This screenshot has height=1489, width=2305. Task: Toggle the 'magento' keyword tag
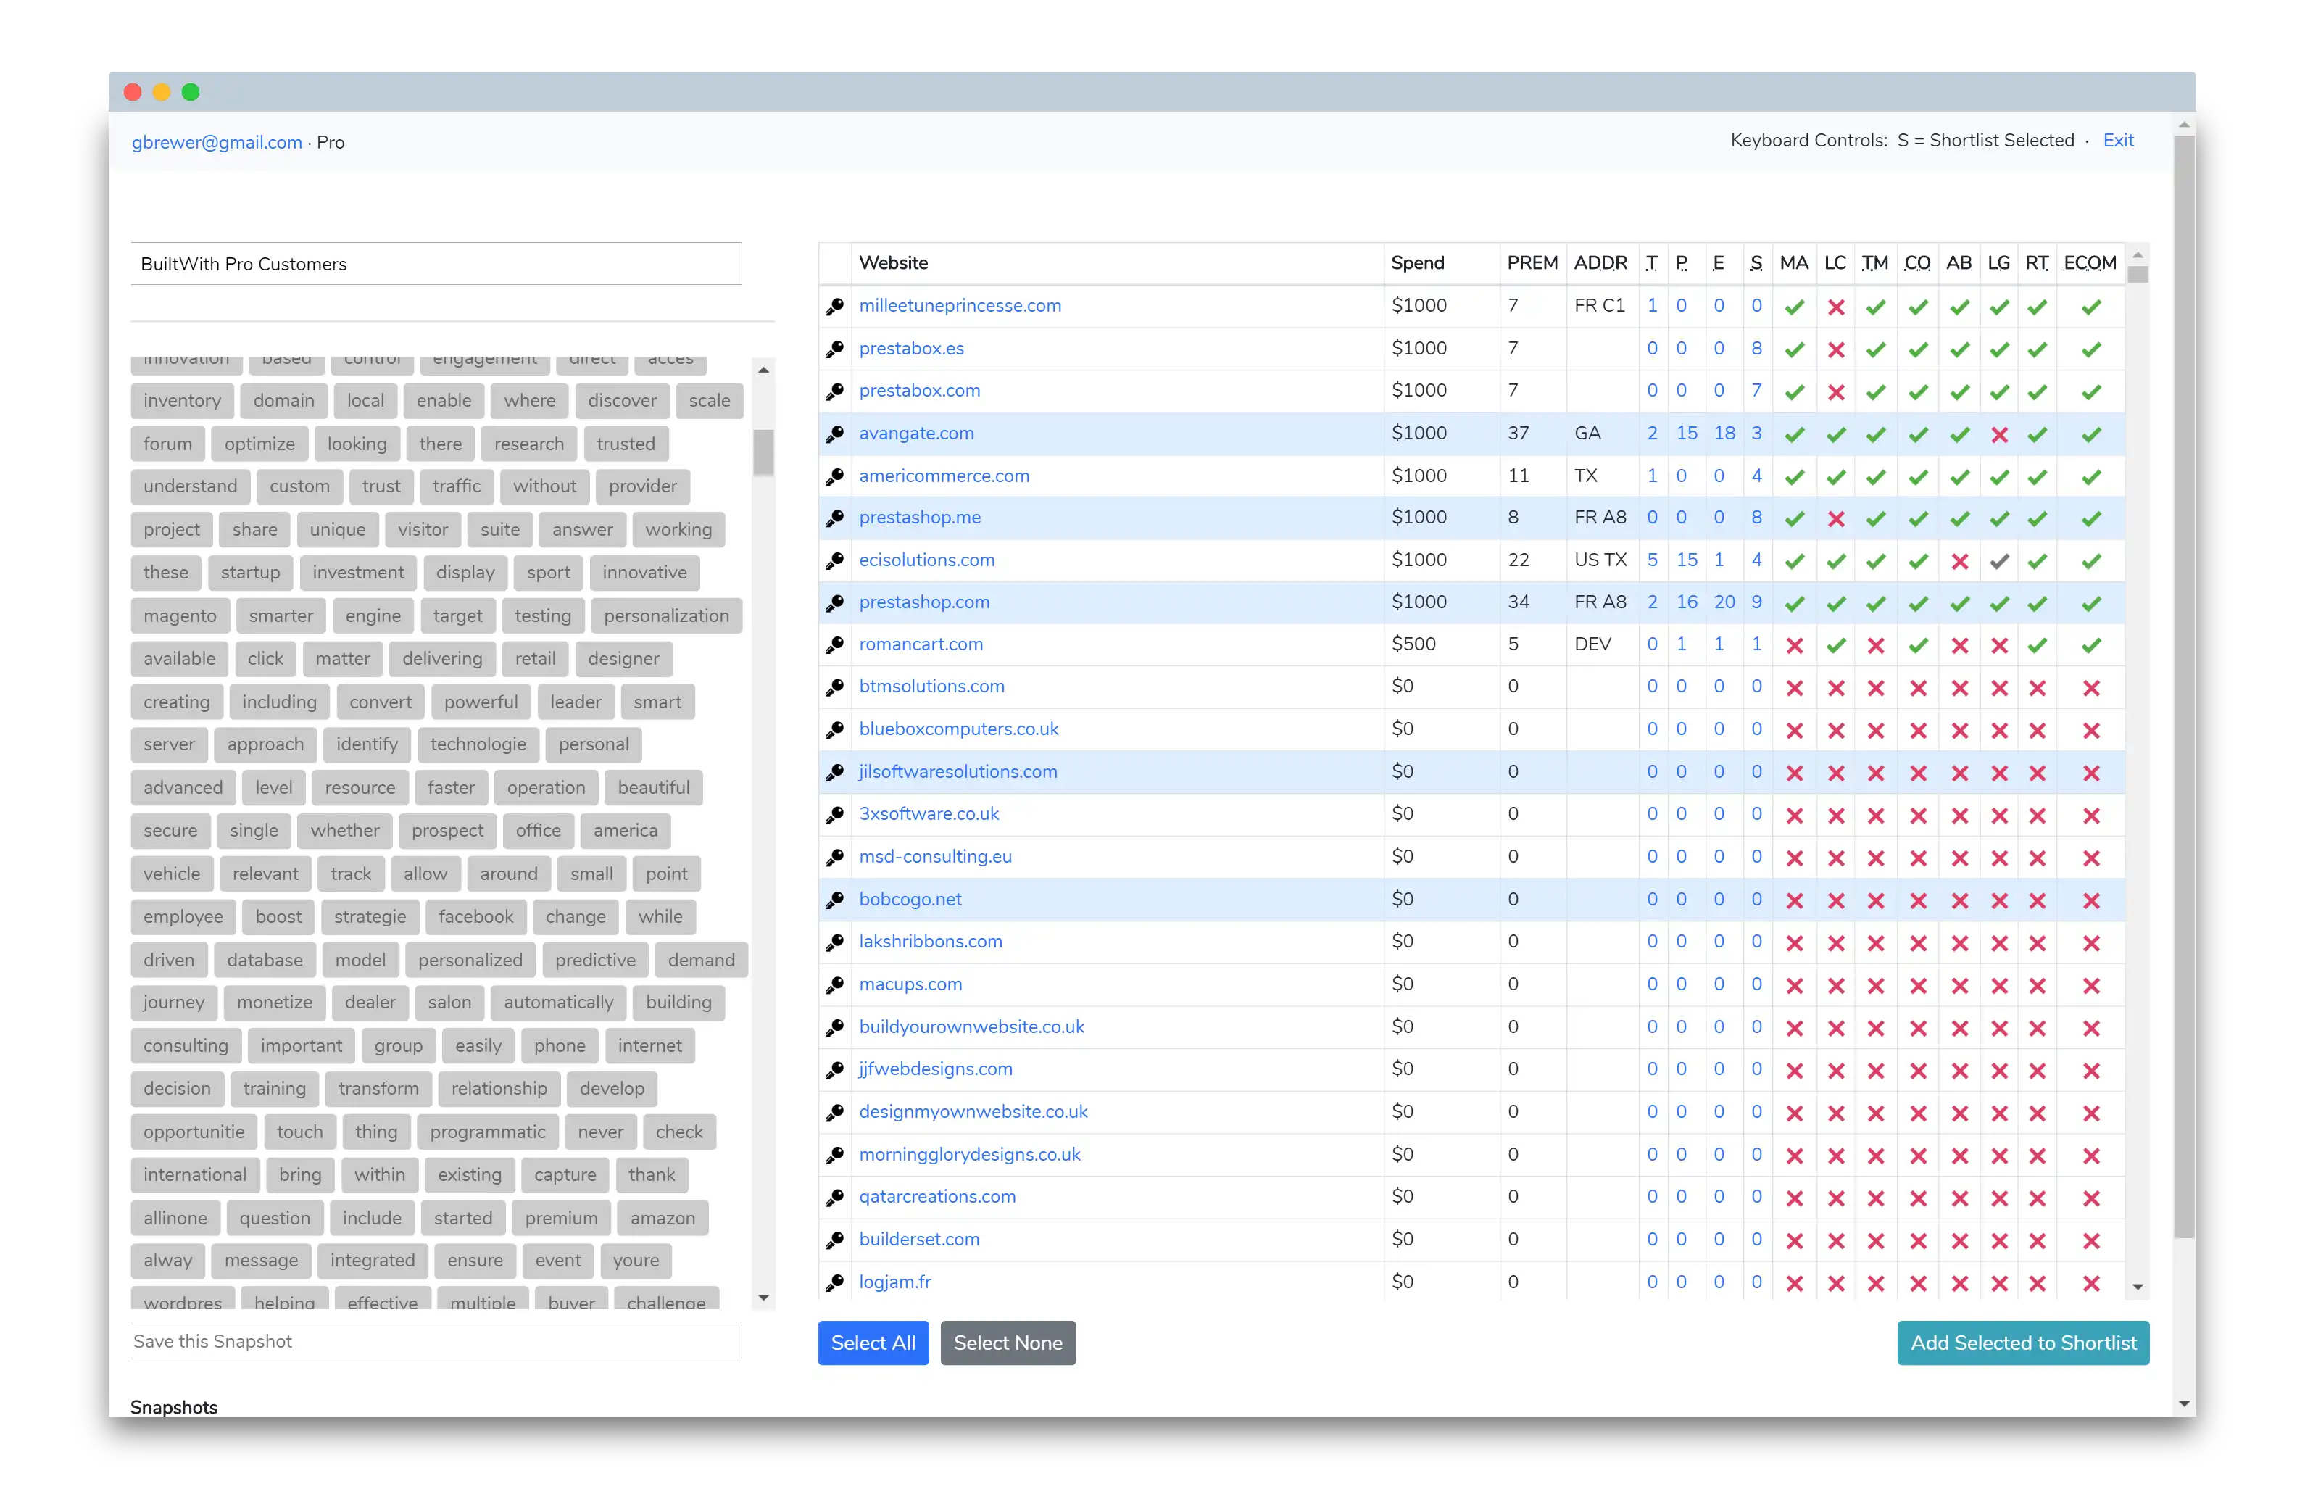[180, 616]
